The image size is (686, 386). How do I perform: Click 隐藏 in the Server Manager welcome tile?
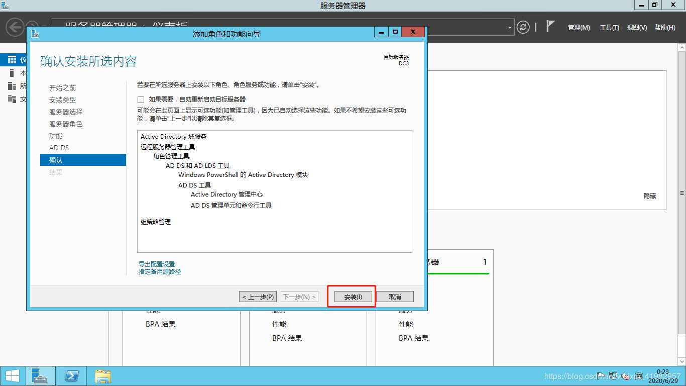[650, 196]
